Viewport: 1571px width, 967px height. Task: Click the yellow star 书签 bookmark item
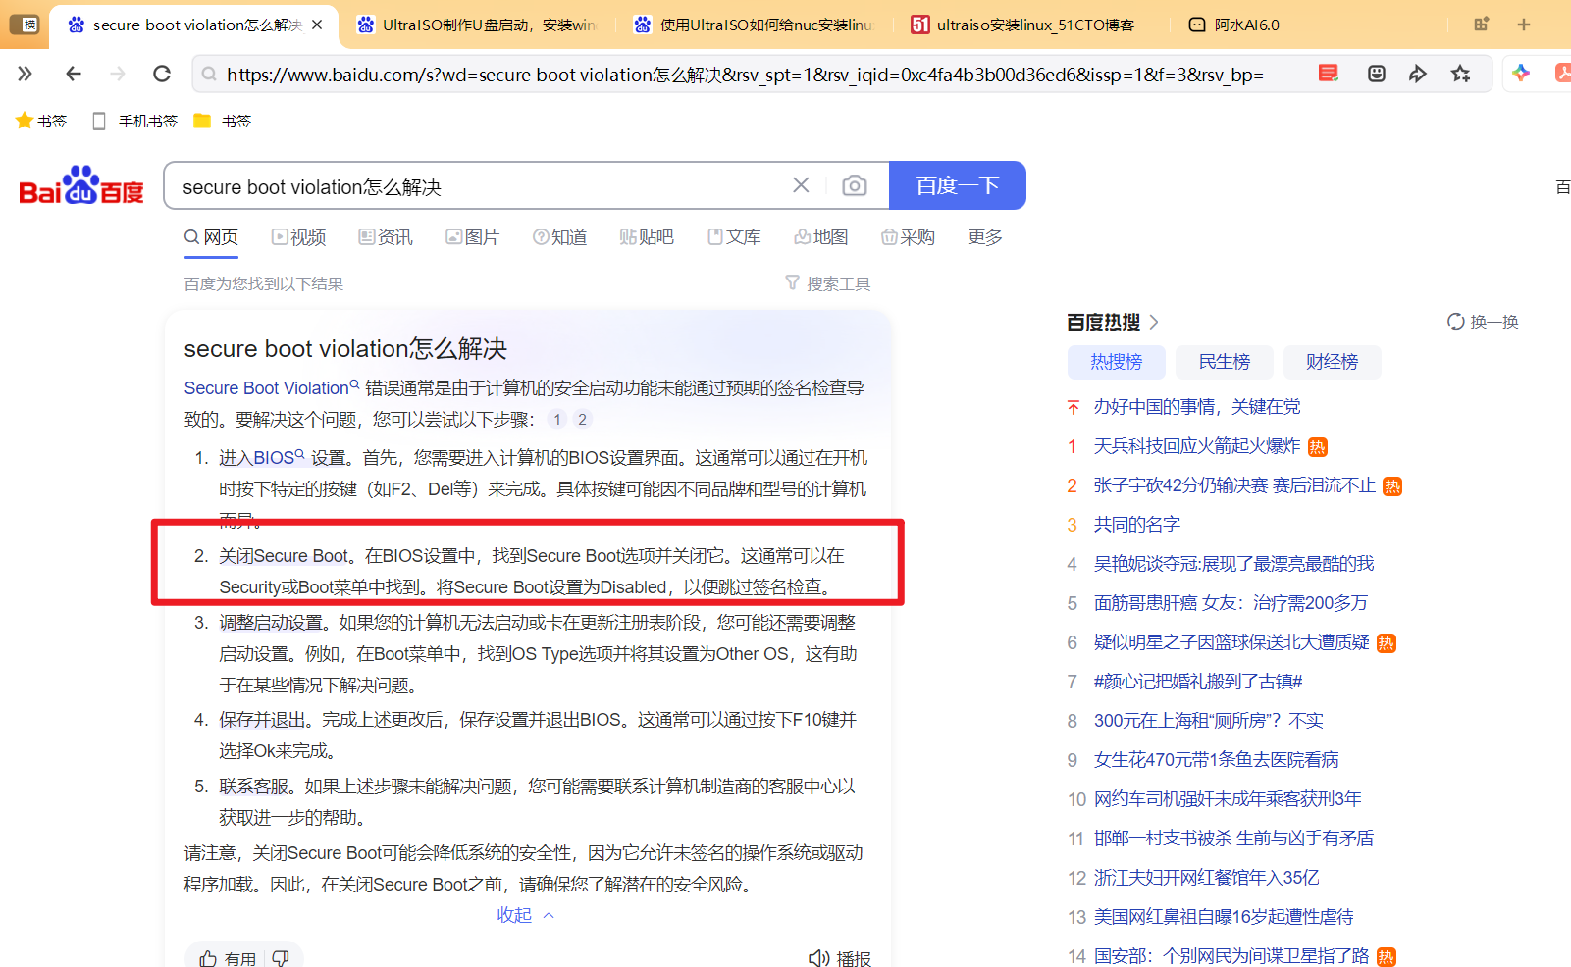pyautogui.click(x=41, y=121)
